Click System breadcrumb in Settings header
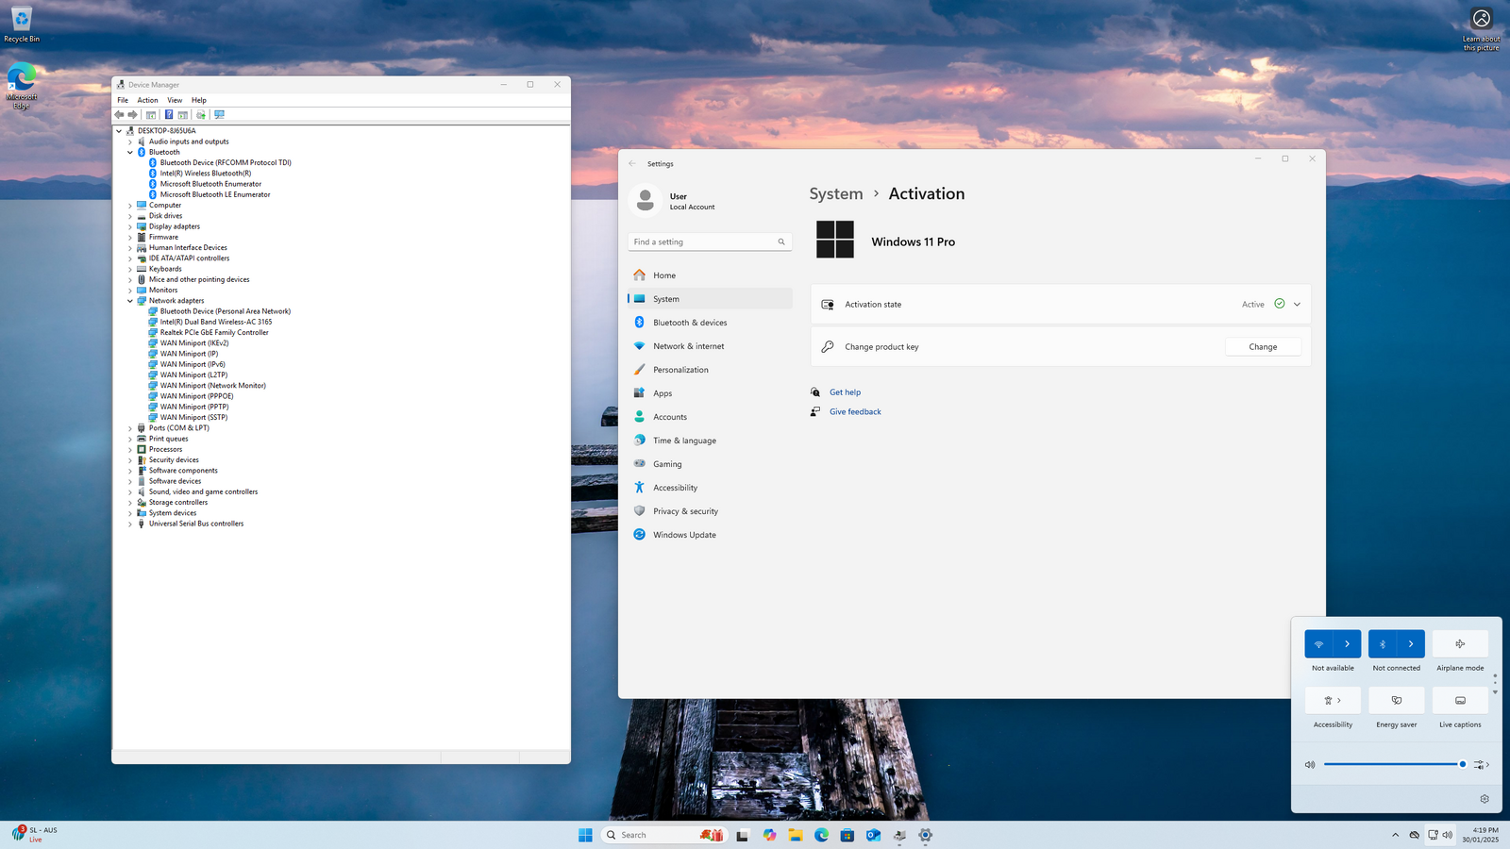The height and width of the screenshot is (849, 1510). pyautogui.click(x=836, y=193)
